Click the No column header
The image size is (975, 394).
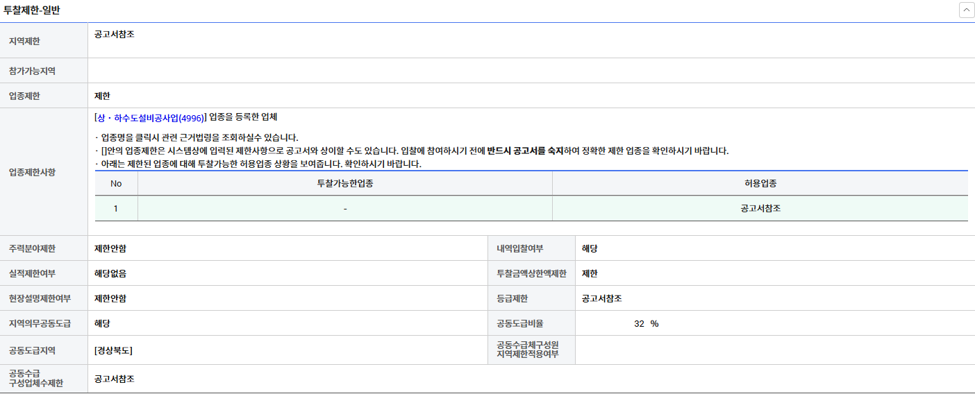[116, 183]
